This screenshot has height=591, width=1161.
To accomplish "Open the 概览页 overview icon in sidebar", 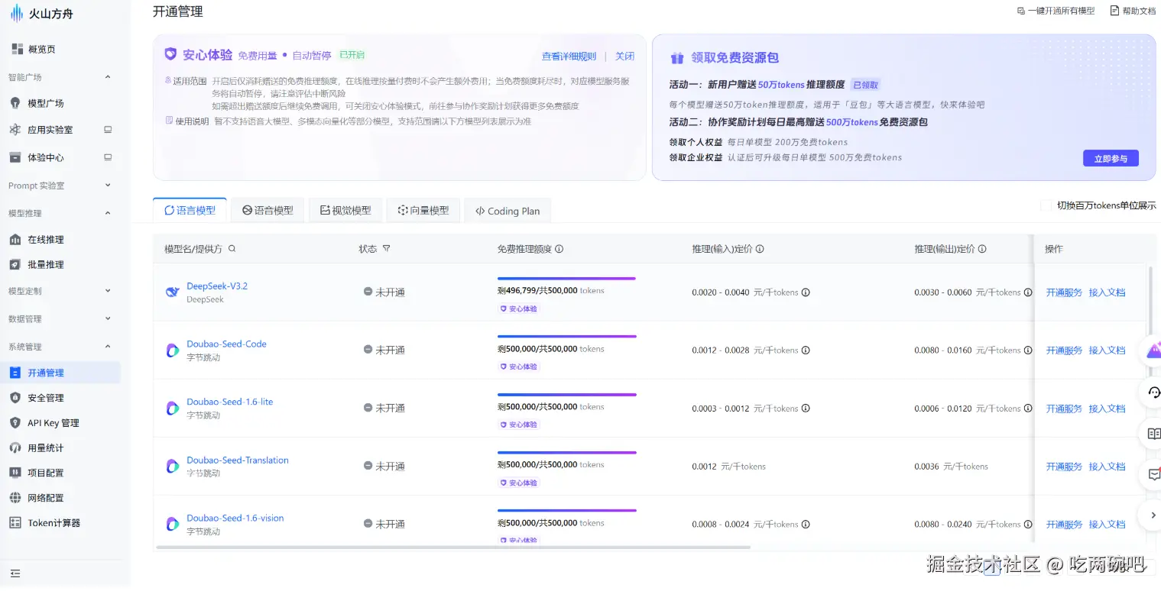I will click(x=17, y=49).
